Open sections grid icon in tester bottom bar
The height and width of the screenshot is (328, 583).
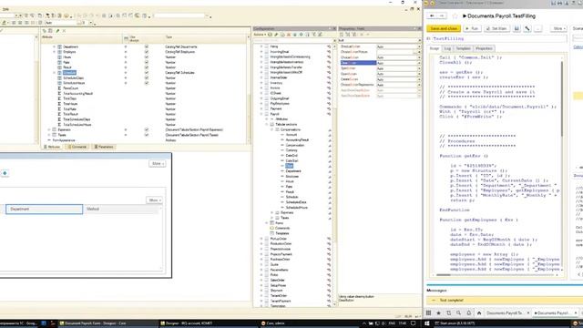429,313
